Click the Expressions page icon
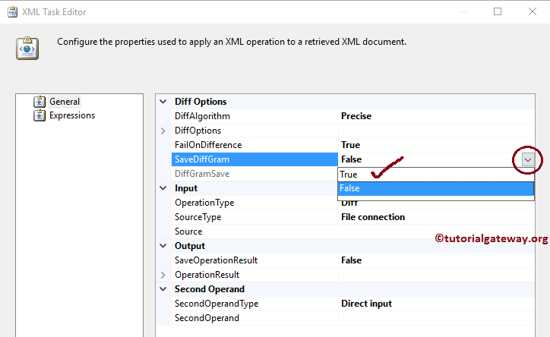The image size is (550, 337). point(40,115)
